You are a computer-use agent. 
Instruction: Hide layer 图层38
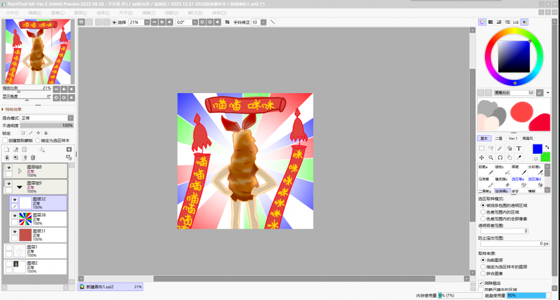pos(15,216)
